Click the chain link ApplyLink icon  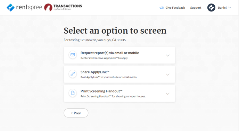[x=73, y=74]
